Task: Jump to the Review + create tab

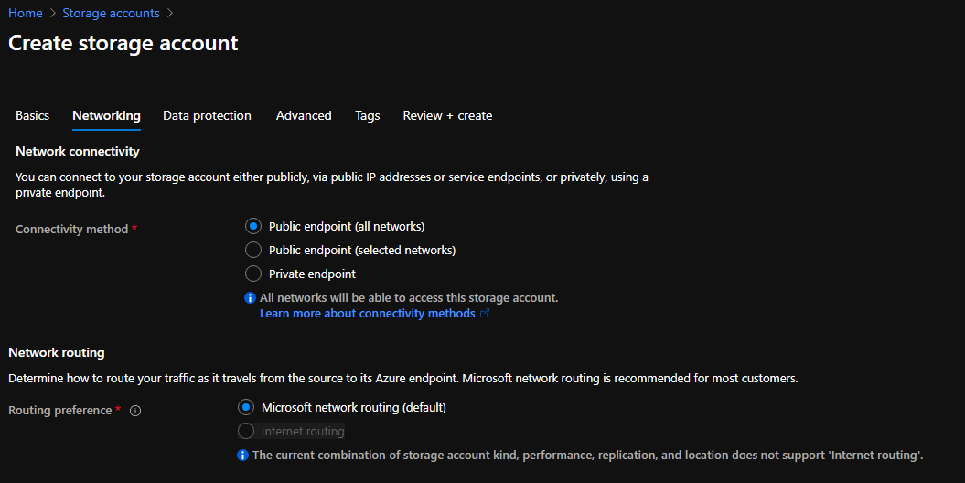Action: [447, 116]
